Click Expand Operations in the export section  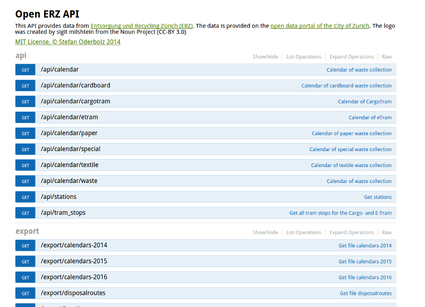click(351, 233)
